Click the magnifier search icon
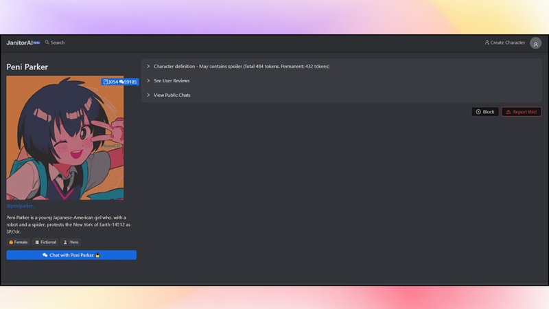 click(x=47, y=43)
